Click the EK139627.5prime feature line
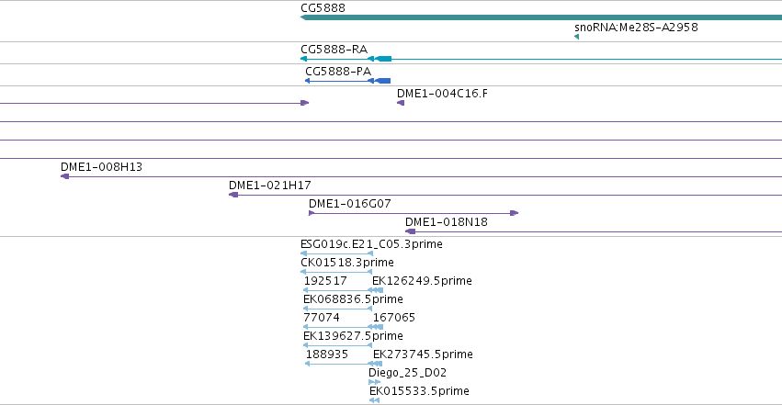 click(x=337, y=345)
